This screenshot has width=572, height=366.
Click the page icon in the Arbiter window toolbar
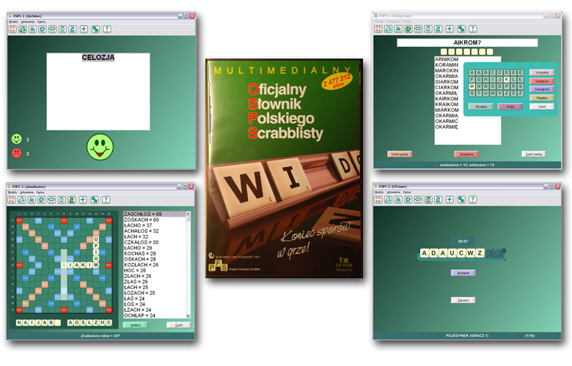32,29
